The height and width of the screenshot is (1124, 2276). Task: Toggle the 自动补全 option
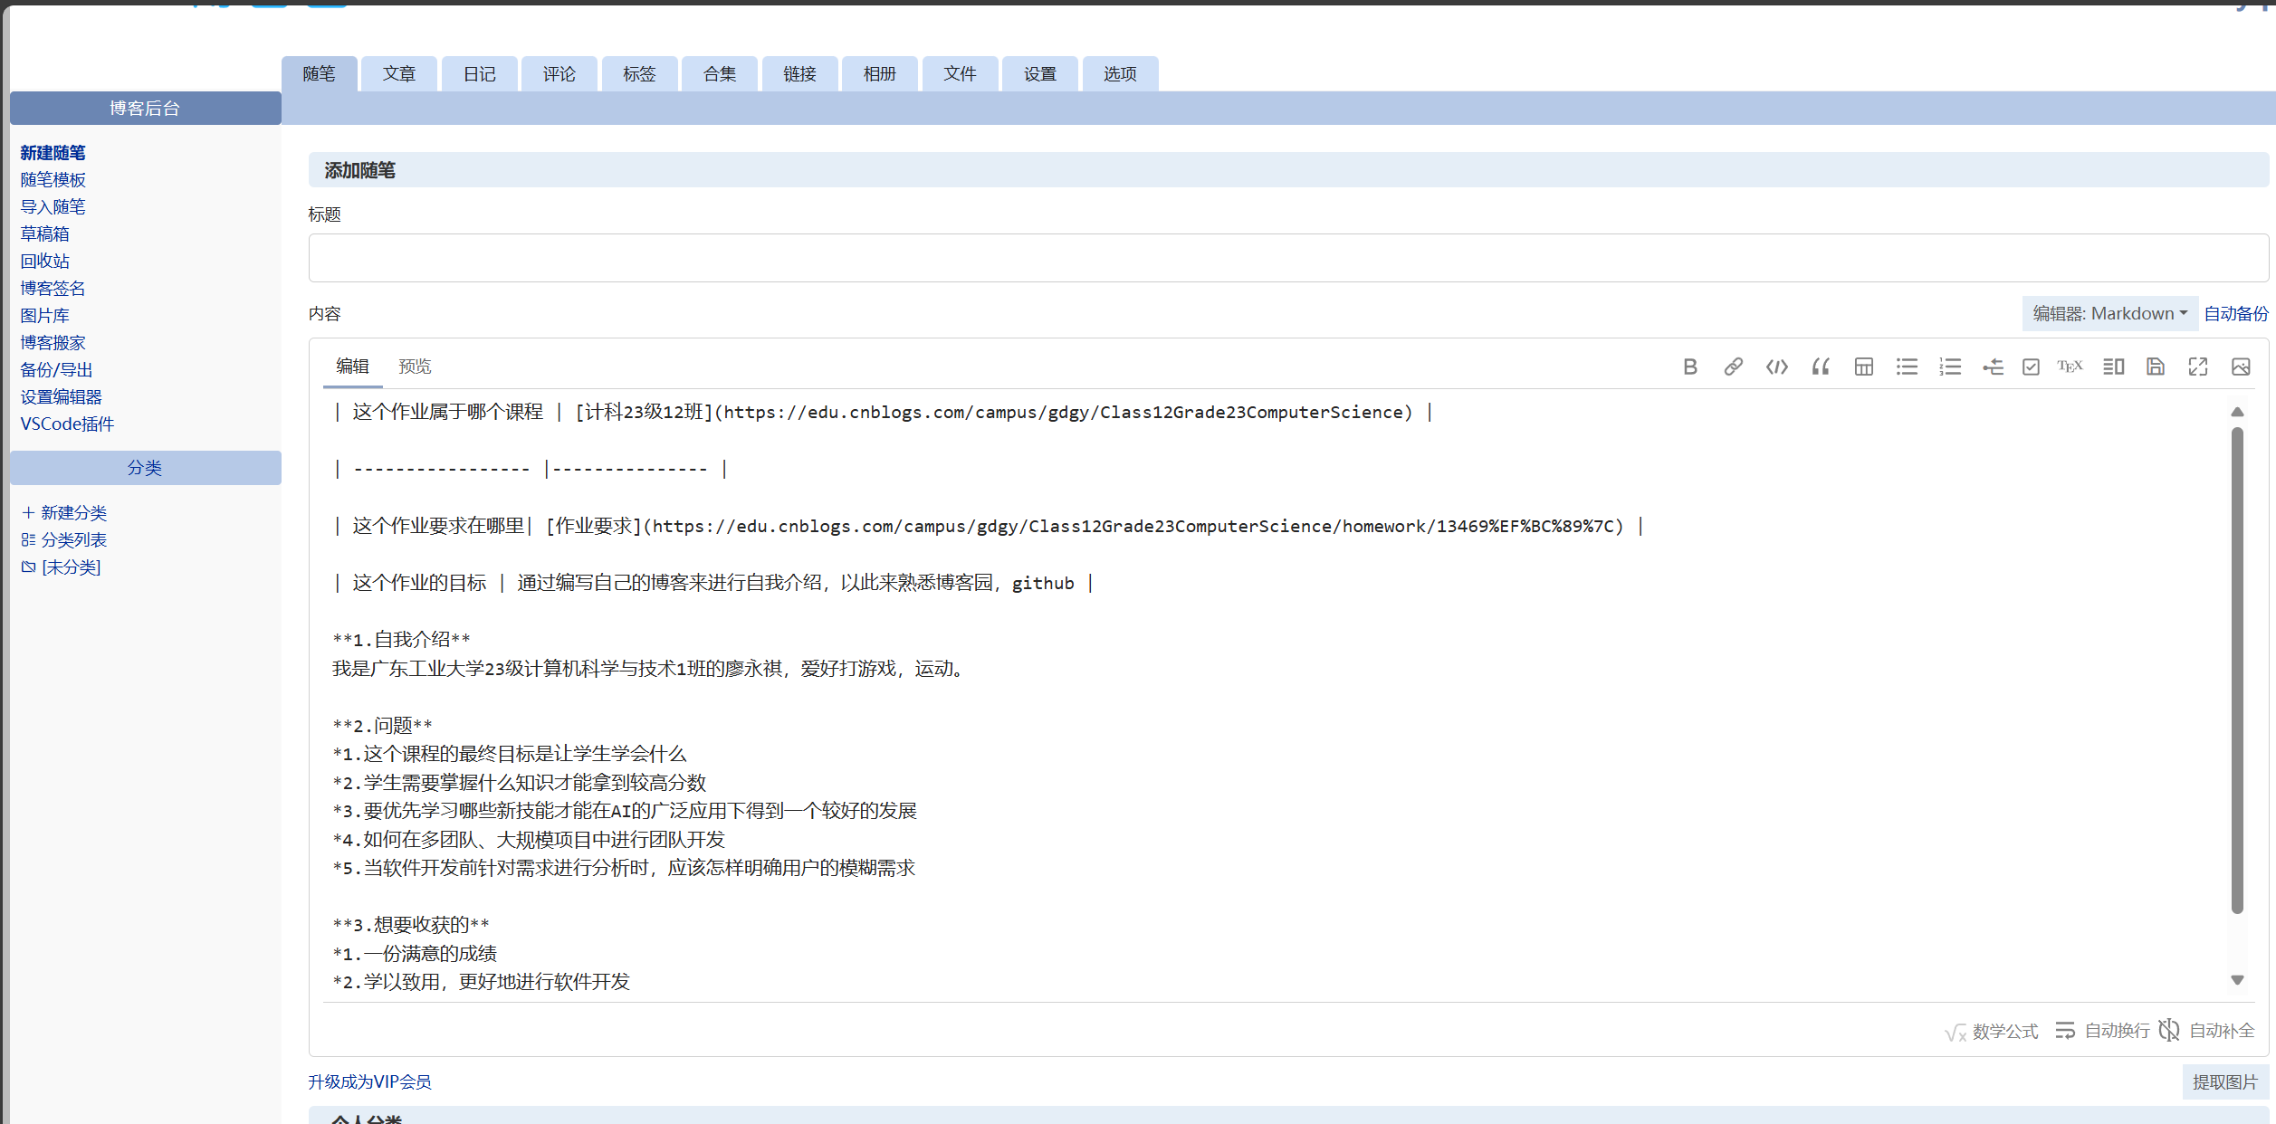tap(2207, 1031)
